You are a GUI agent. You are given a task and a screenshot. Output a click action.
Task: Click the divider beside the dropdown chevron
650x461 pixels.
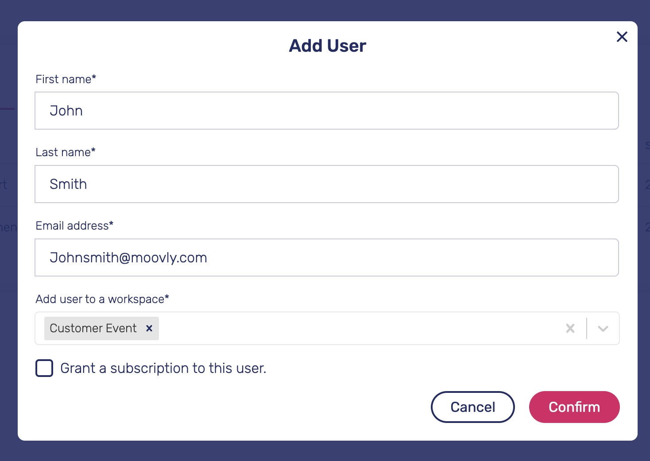tap(587, 328)
